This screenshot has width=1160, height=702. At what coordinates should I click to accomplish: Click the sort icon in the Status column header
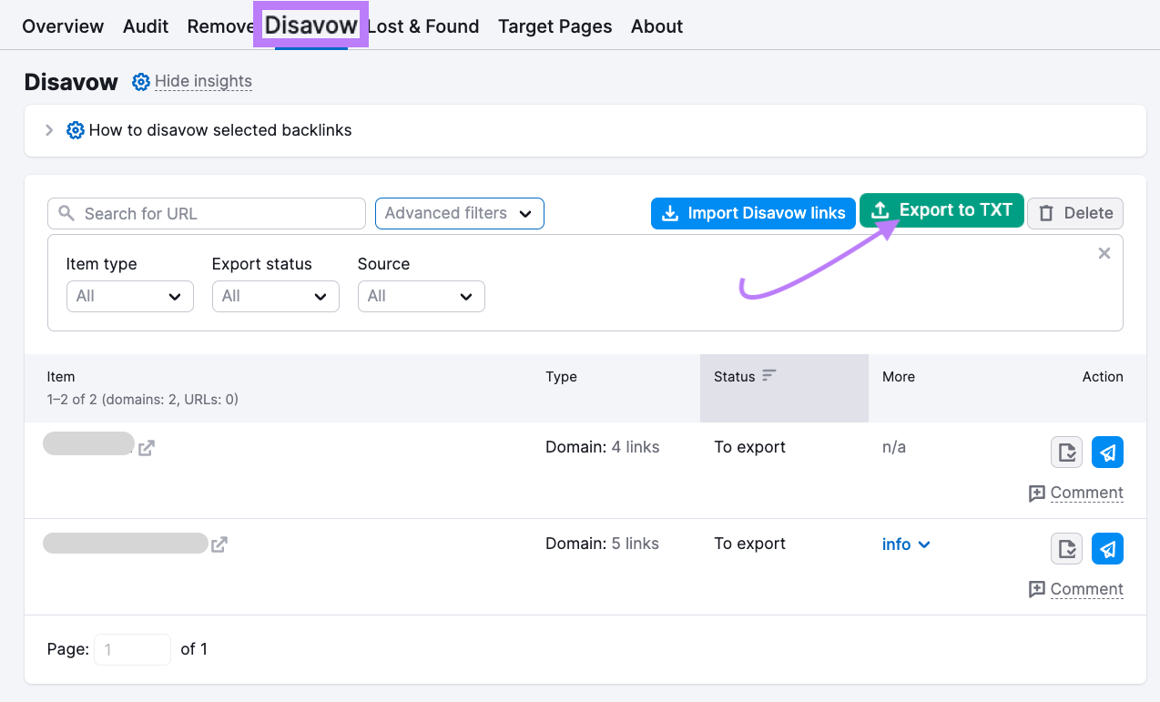click(x=768, y=374)
